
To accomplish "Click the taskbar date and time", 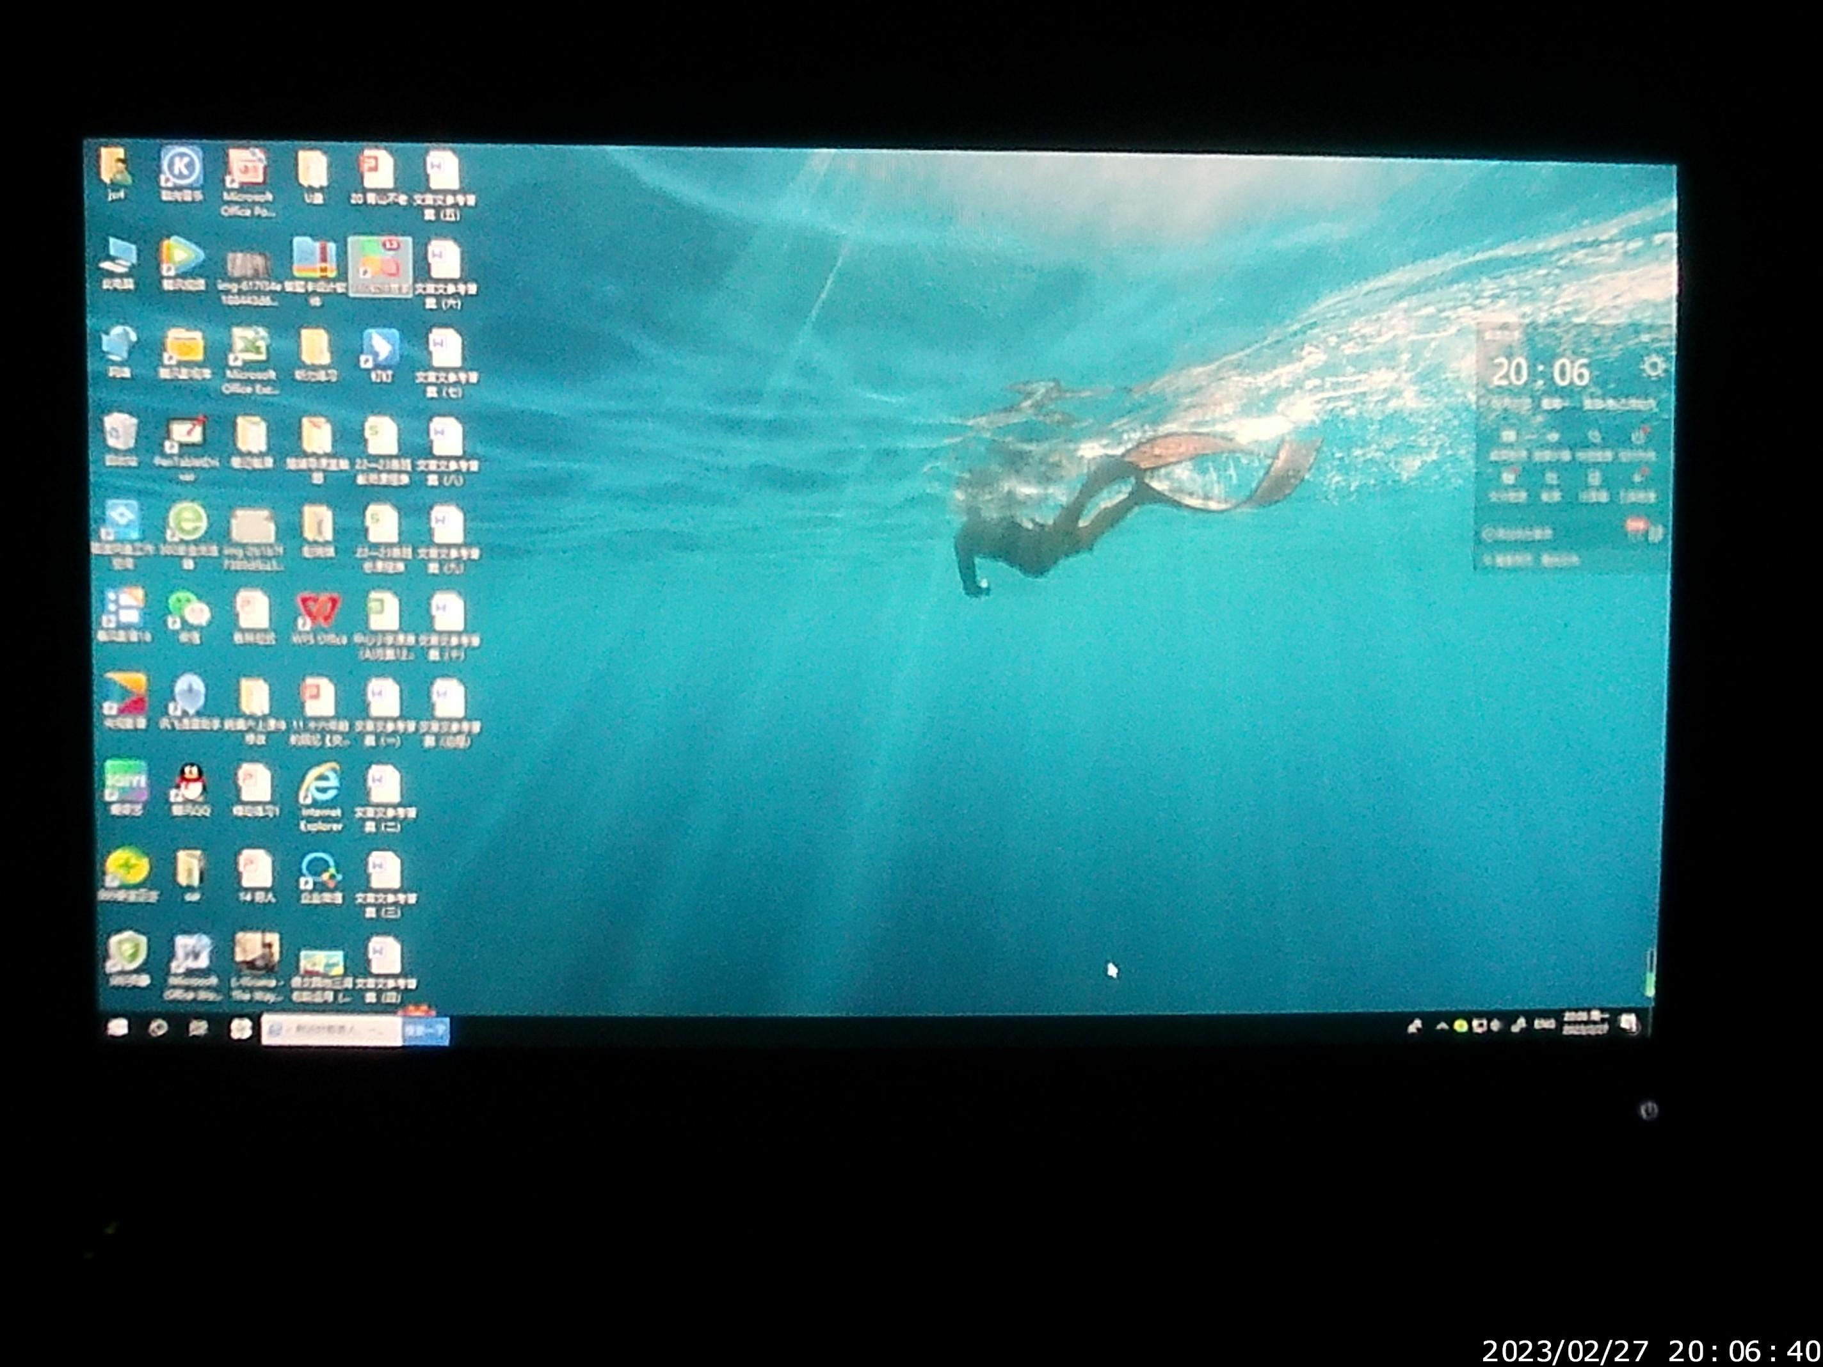I will pyautogui.click(x=1585, y=1023).
